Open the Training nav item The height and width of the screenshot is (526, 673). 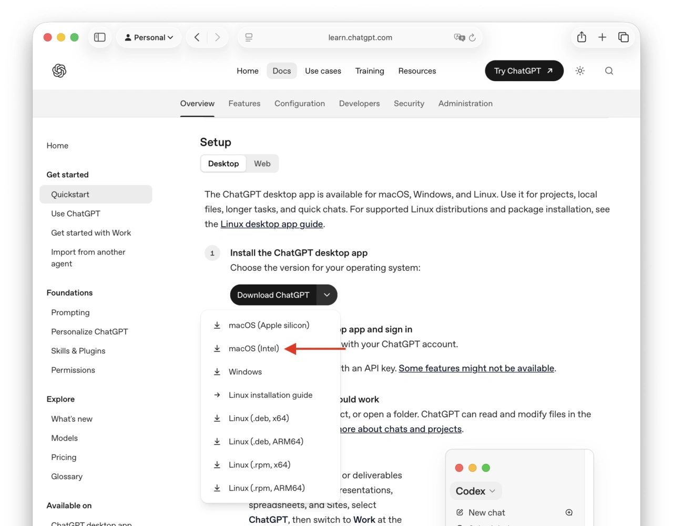coord(370,71)
